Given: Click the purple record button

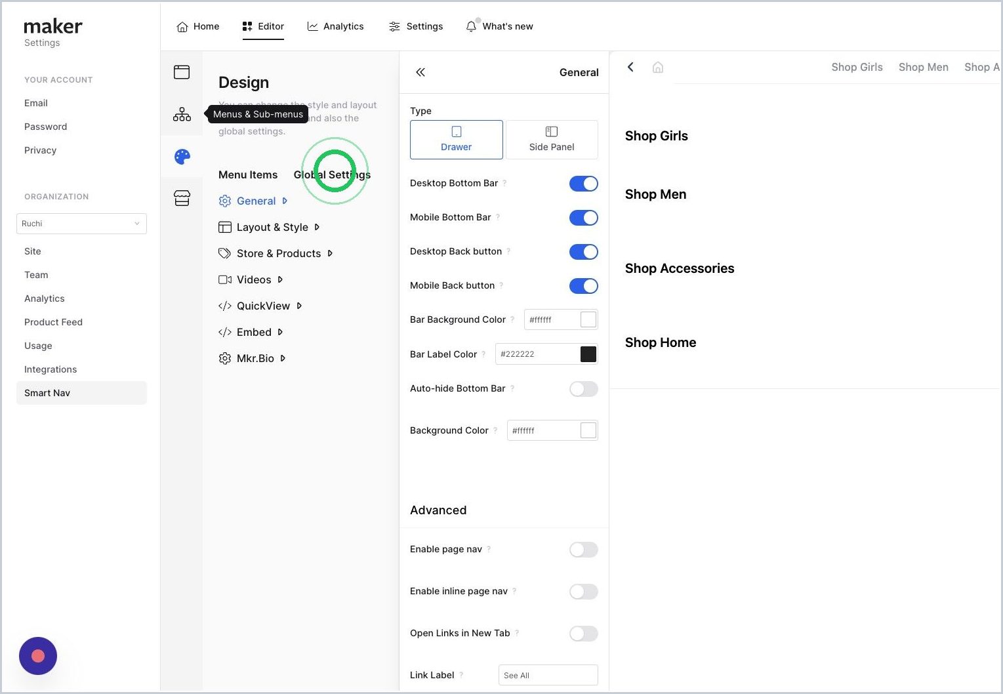Looking at the screenshot, I should 38,656.
